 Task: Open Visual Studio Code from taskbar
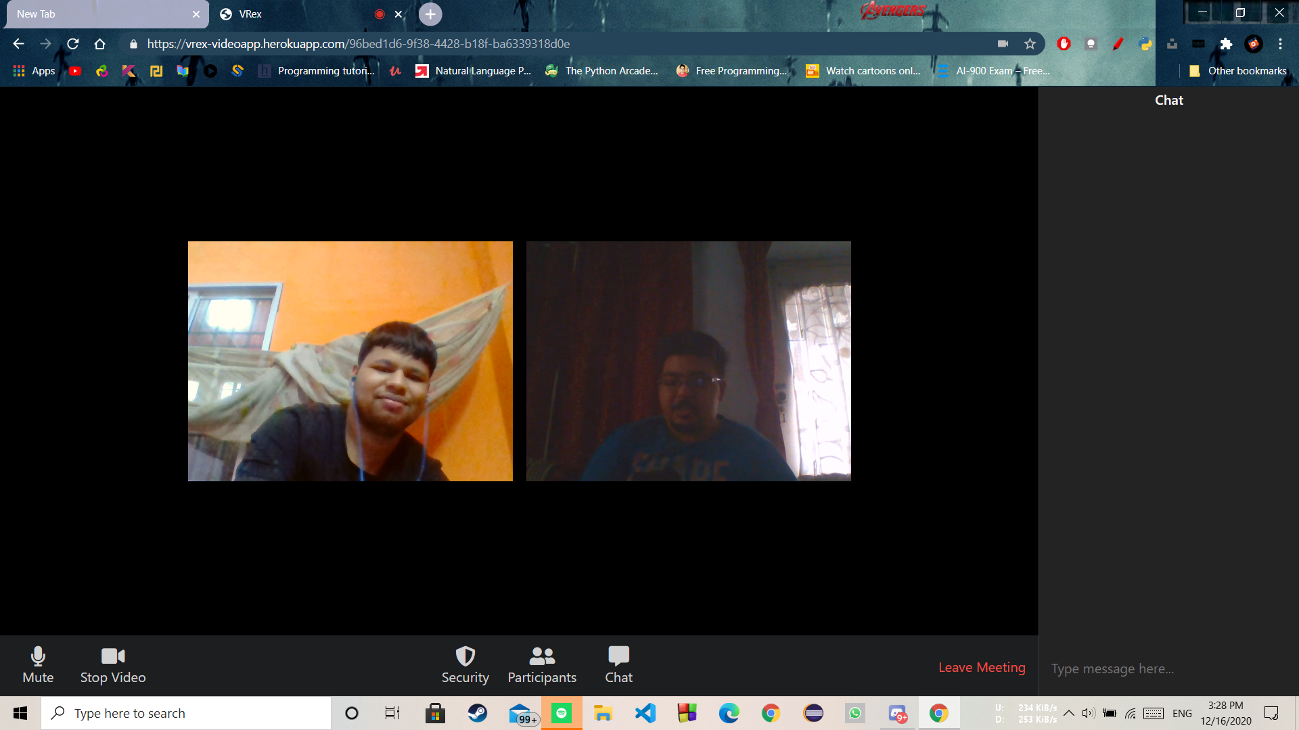tap(645, 713)
